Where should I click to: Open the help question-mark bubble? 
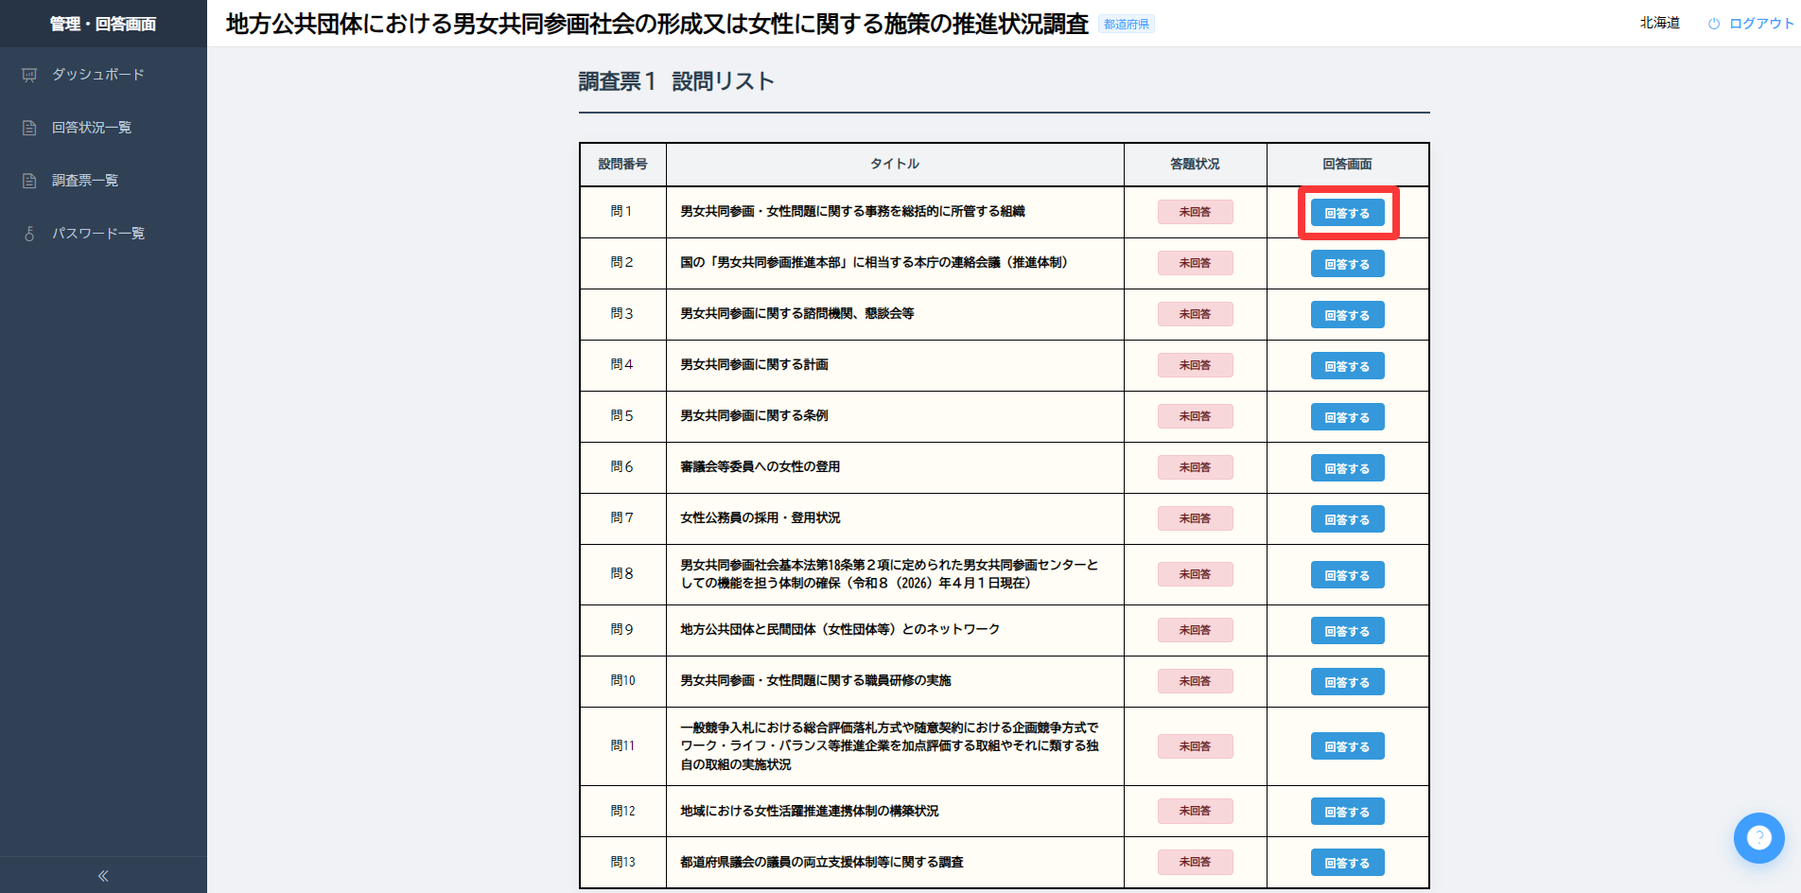tap(1758, 838)
